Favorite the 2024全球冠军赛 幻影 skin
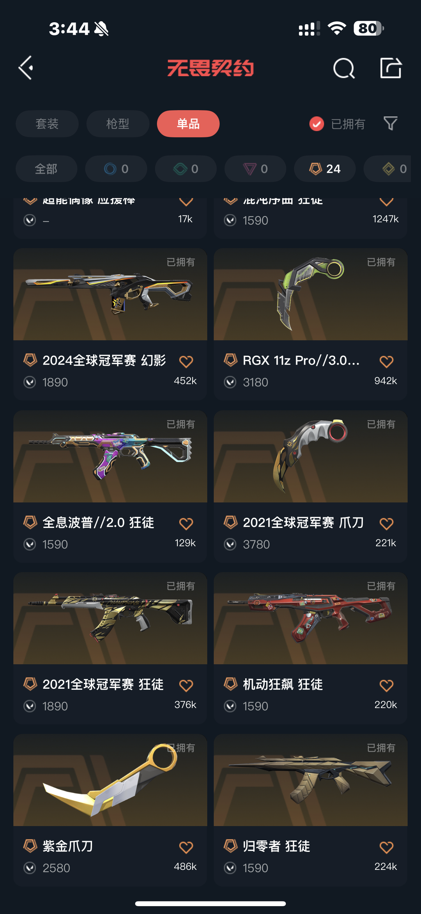Image resolution: width=421 pixels, height=914 pixels. tap(186, 362)
